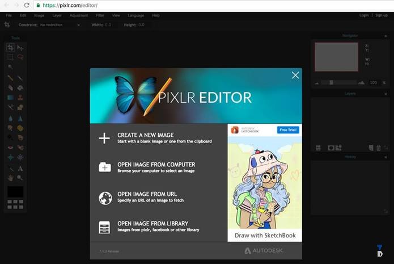The height and width of the screenshot is (264, 394).
Task: Select the Crop tool in Tools panel
Action: [x=10, y=48]
